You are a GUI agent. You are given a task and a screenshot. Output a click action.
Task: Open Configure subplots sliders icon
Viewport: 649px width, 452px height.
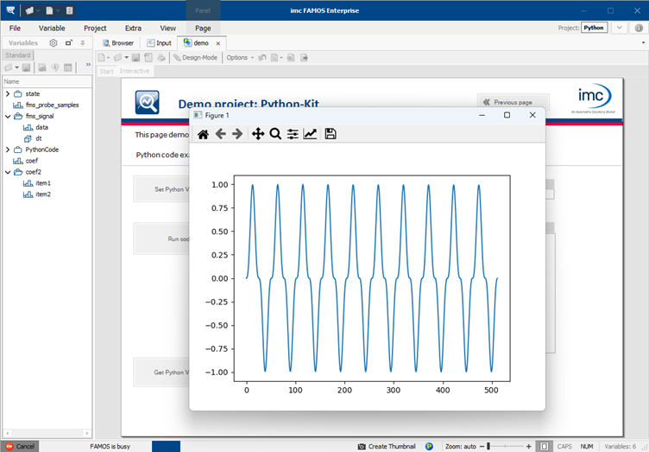point(293,134)
